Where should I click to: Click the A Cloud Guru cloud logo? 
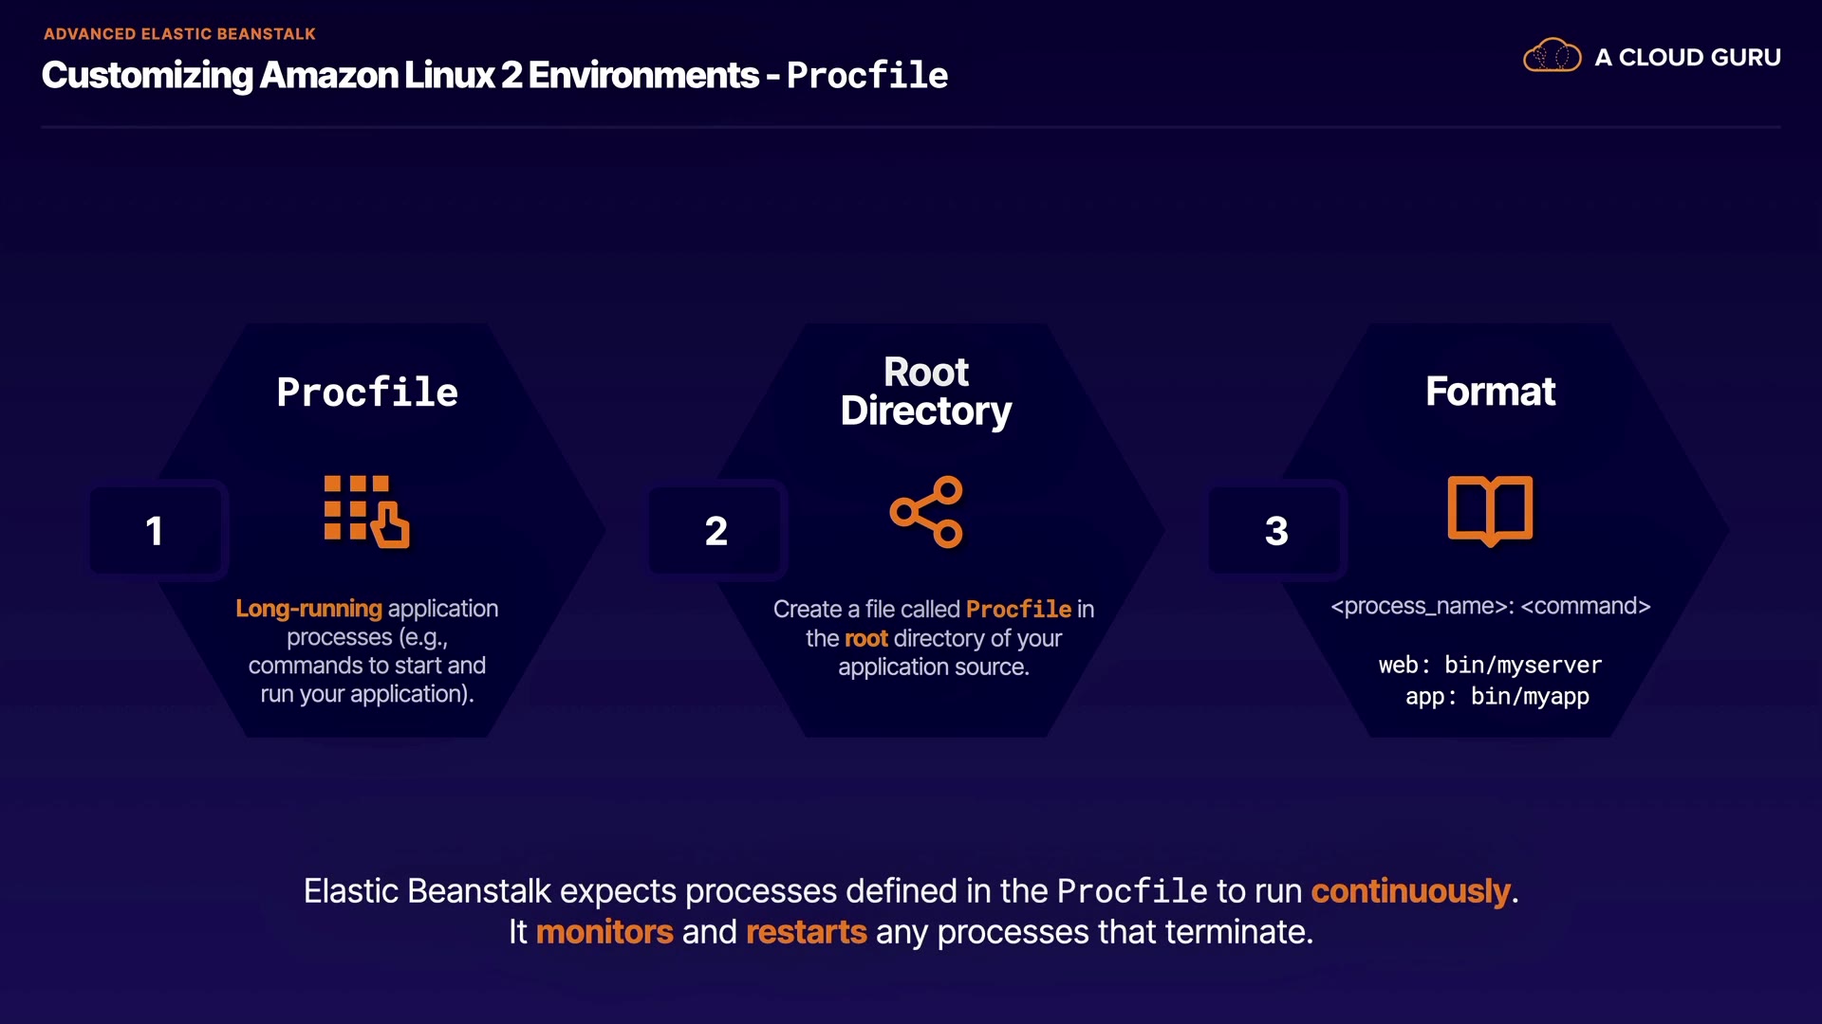click(x=1552, y=56)
